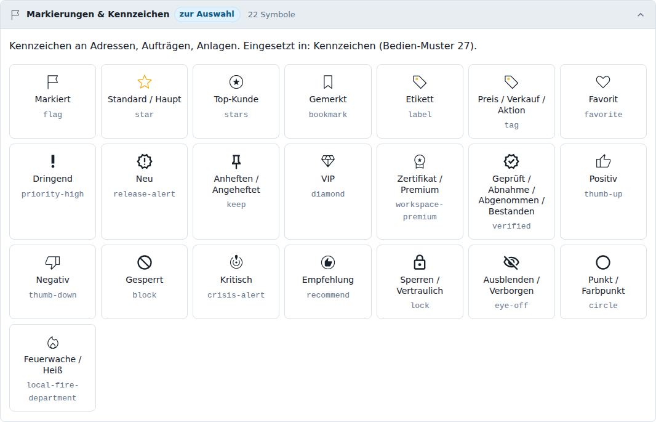Click the Geprüft verified checkmark icon
This screenshot has width=656, height=422.
click(x=511, y=161)
